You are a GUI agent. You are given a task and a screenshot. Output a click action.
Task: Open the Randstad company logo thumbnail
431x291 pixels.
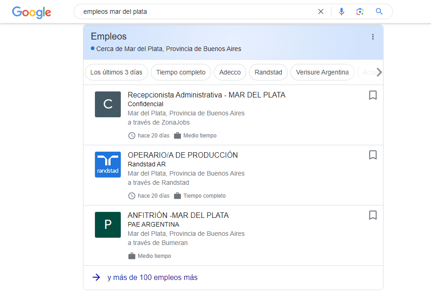coord(108,165)
